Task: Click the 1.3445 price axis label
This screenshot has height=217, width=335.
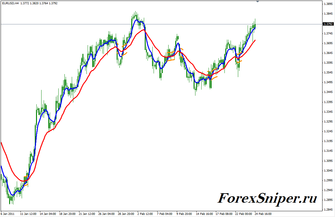Action: 328,92
